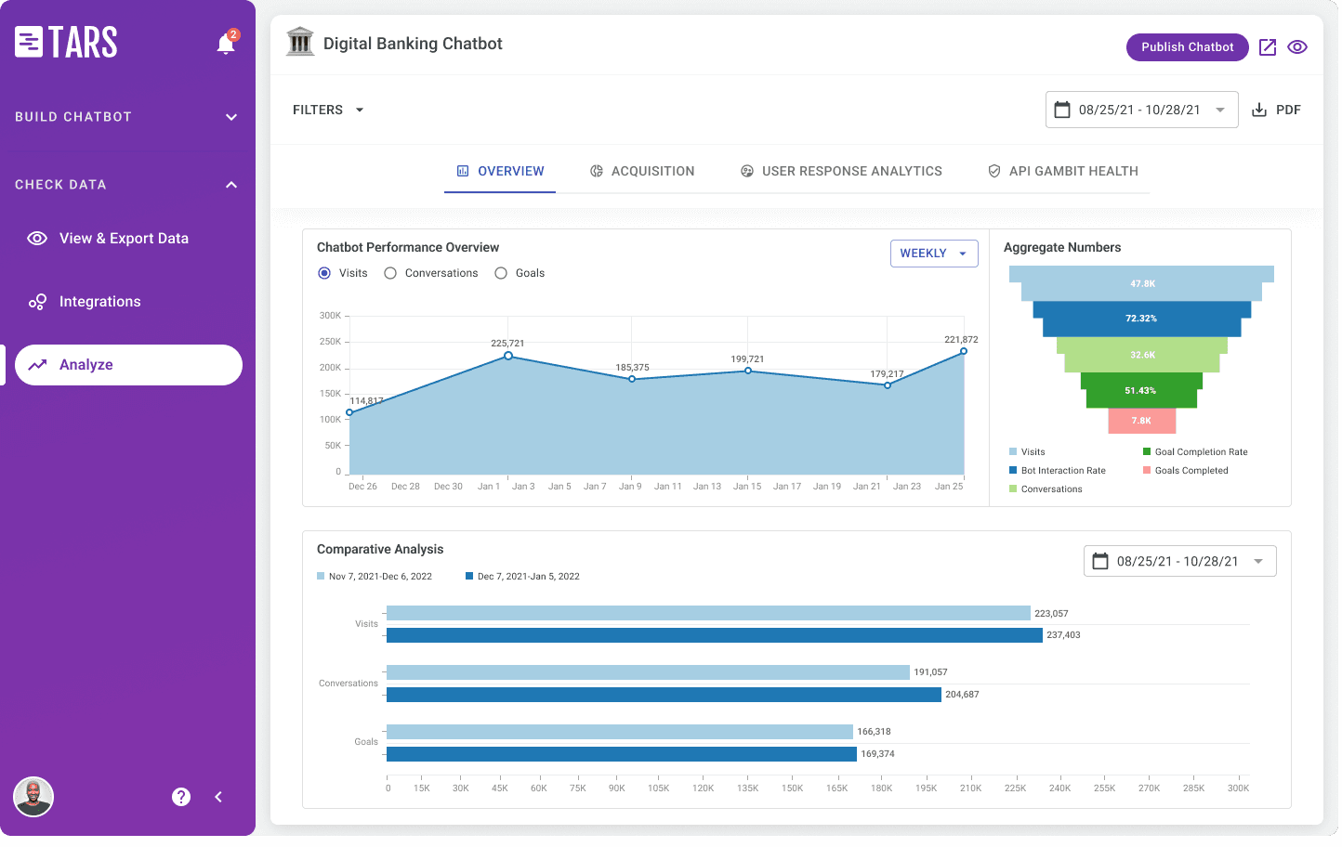Click the User Response Analytics tab icon
Viewport: 1342px width, 847px height.
pyautogui.click(x=748, y=172)
